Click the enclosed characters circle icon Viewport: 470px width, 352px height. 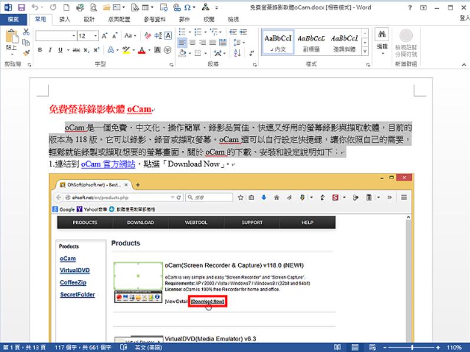click(167, 50)
